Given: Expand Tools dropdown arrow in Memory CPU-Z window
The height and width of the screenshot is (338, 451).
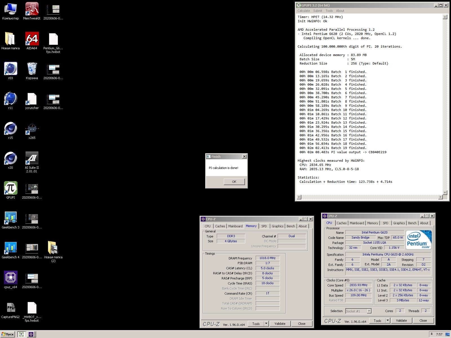Looking at the screenshot, I should (x=266, y=324).
